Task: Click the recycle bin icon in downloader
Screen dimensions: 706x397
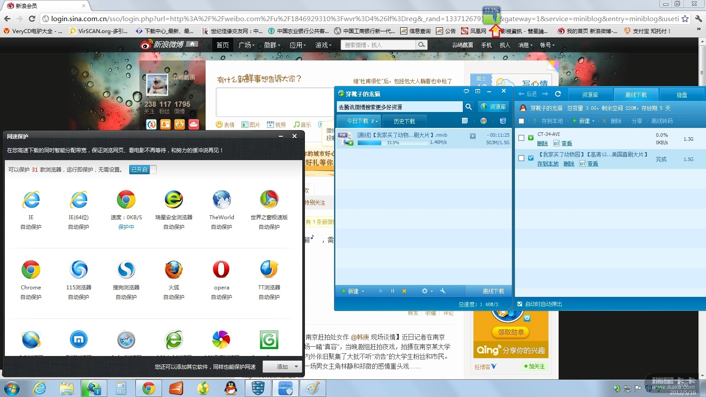Action: pyautogui.click(x=503, y=121)
